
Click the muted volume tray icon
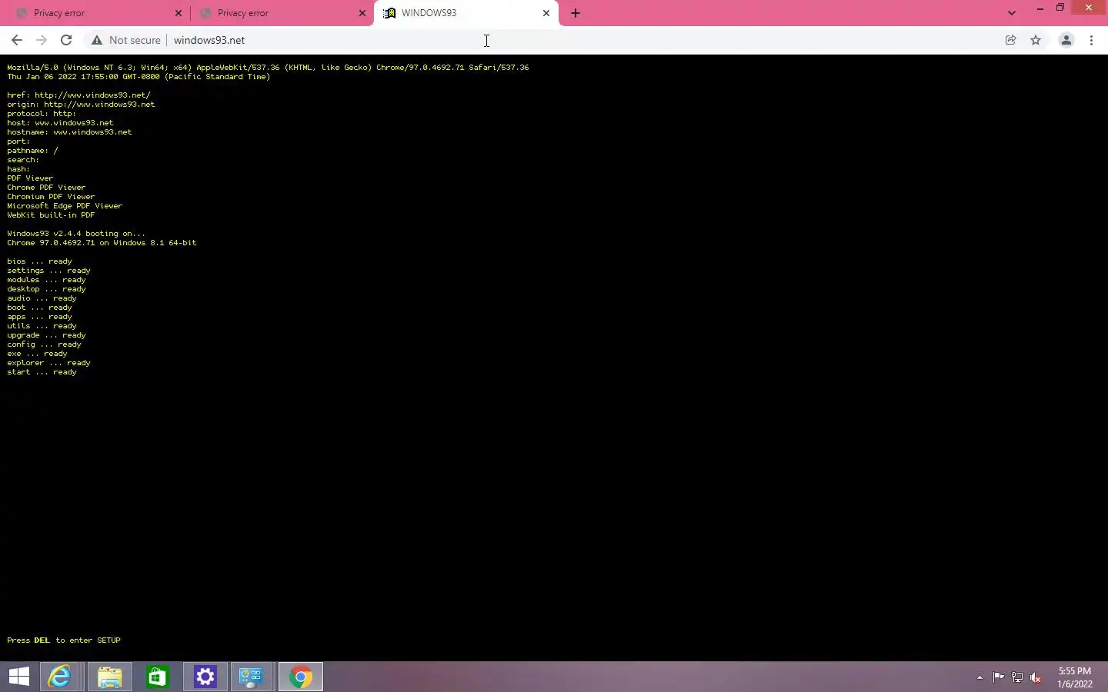pyautogui.click(x=1036, y=677)
